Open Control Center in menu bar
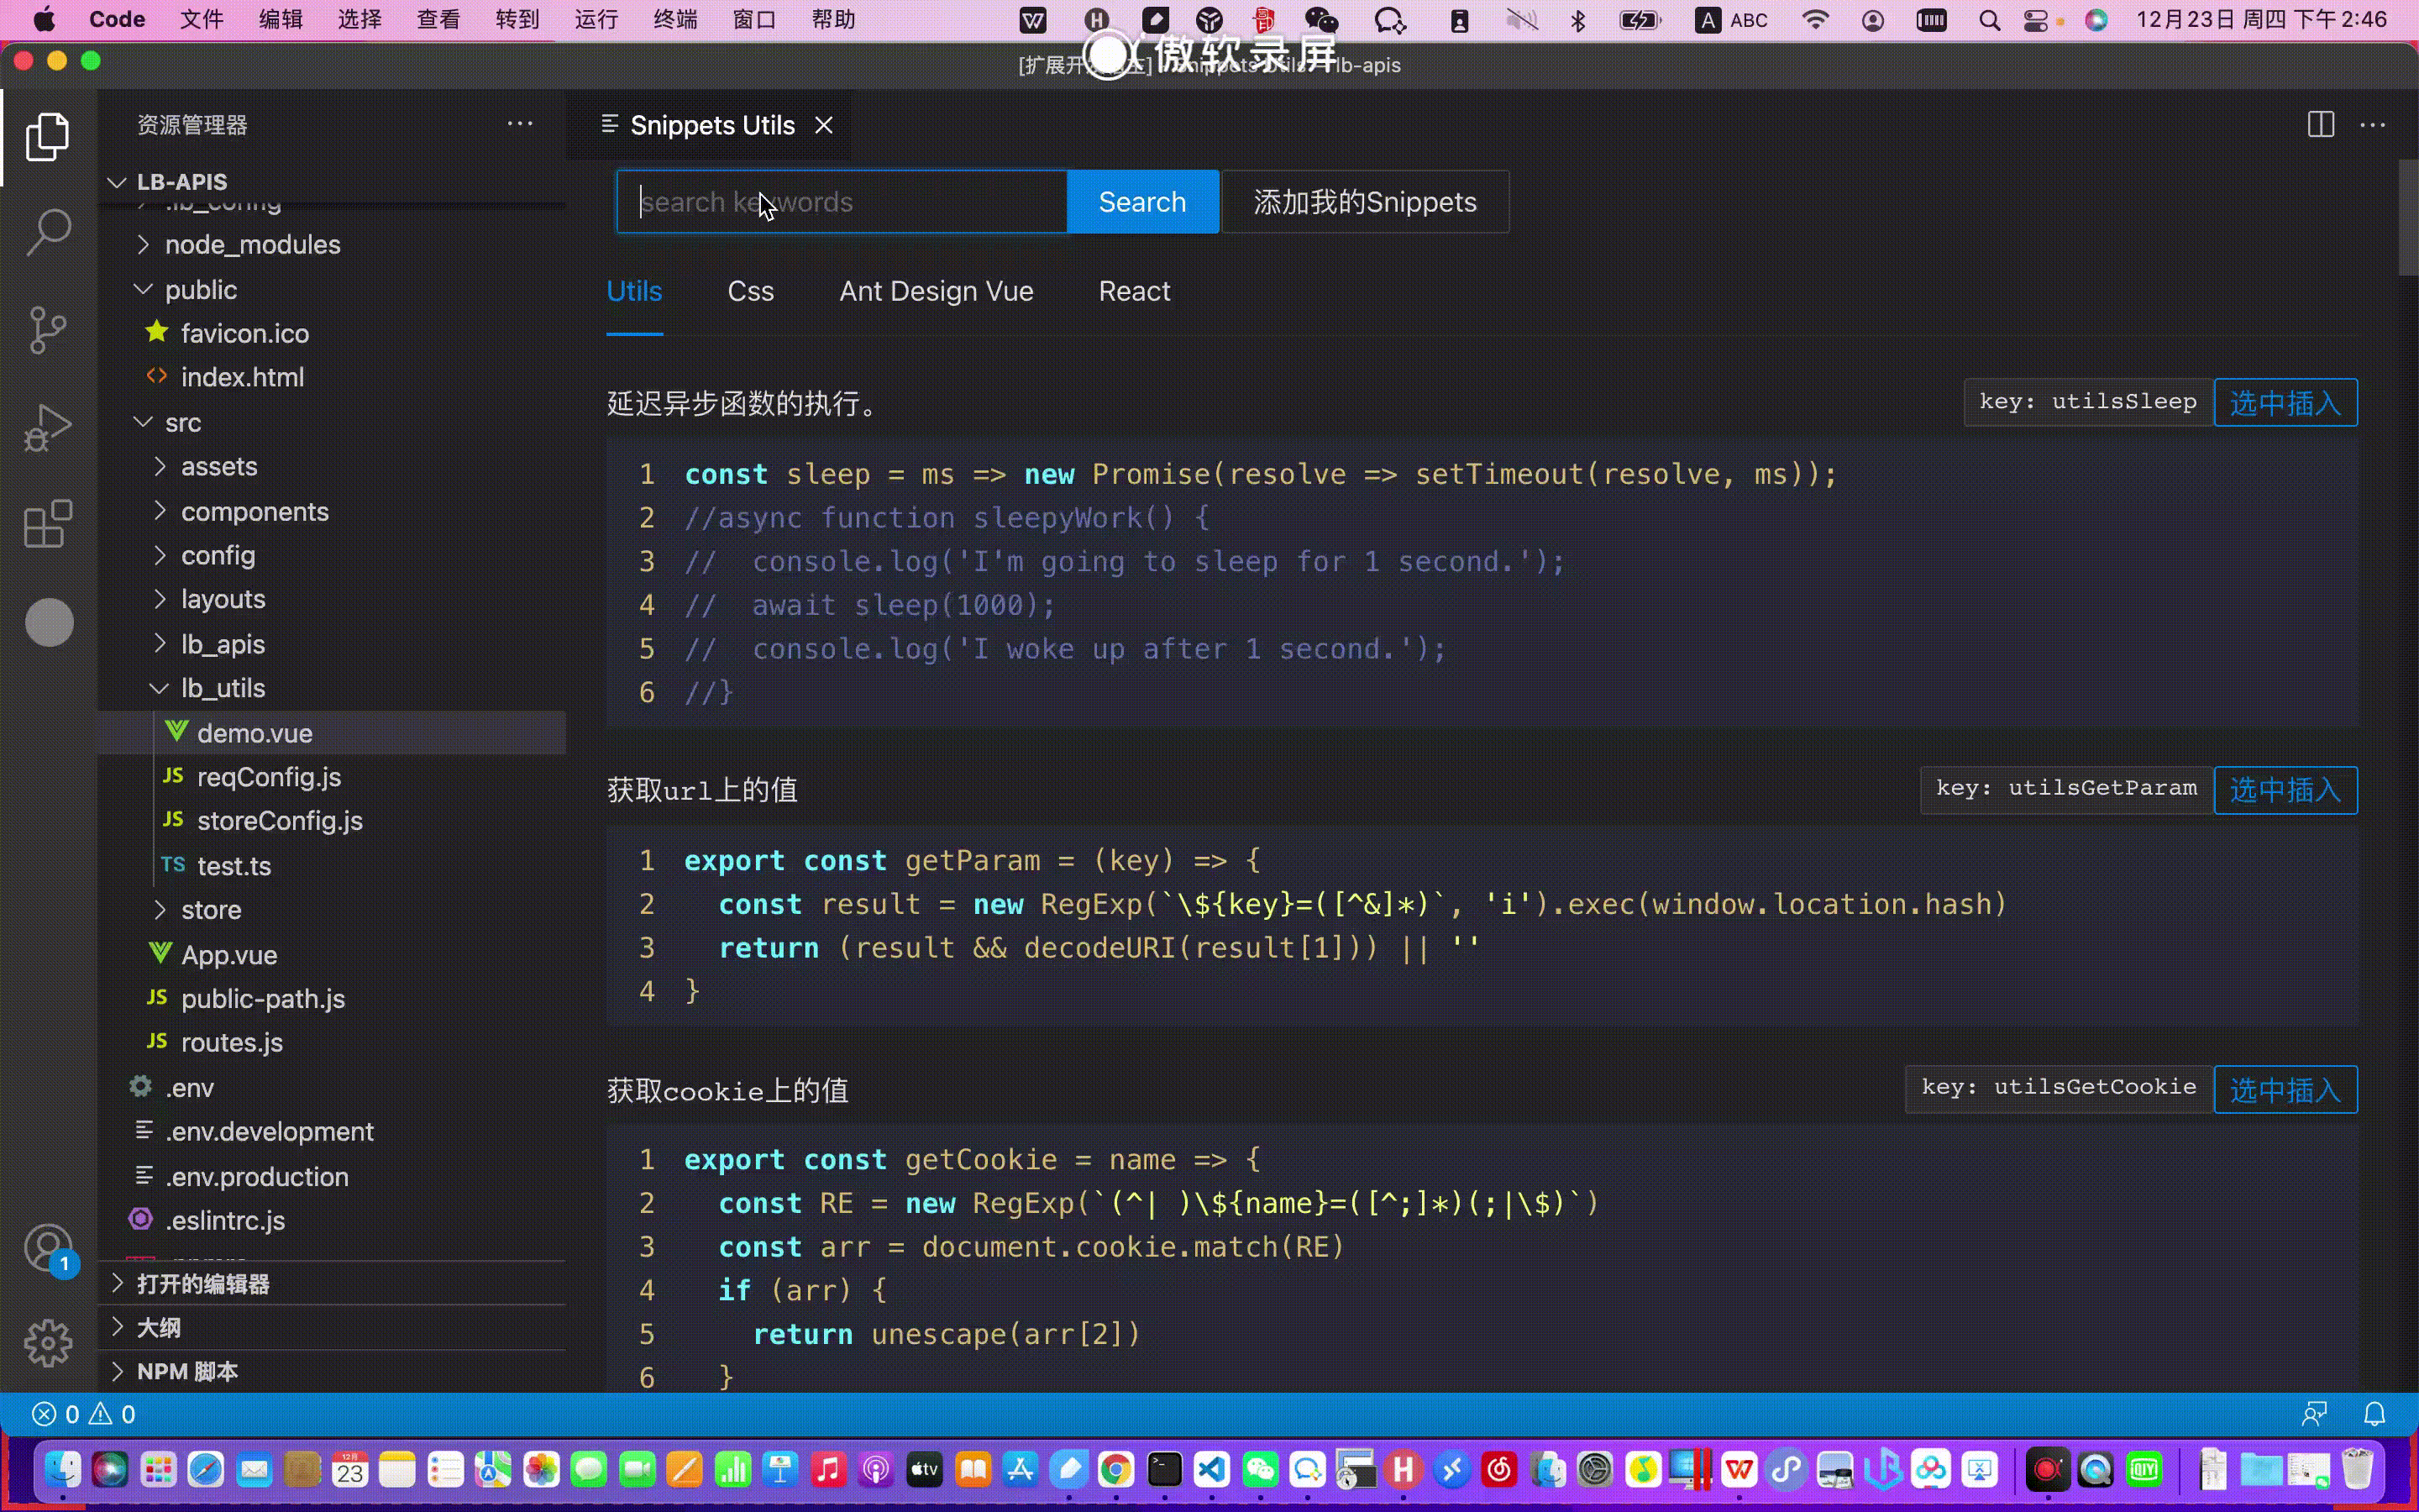 click(2036, 20)
